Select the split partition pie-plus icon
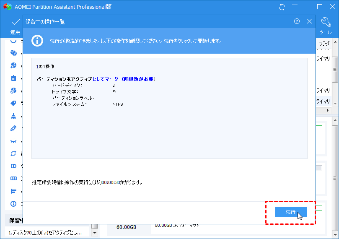The image size is (339, 239). (13, 65)
